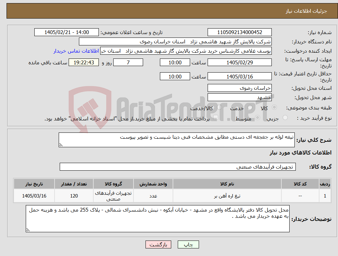Click the کد کالا column header
Screen dimensions: 338x256
(300, 184)
